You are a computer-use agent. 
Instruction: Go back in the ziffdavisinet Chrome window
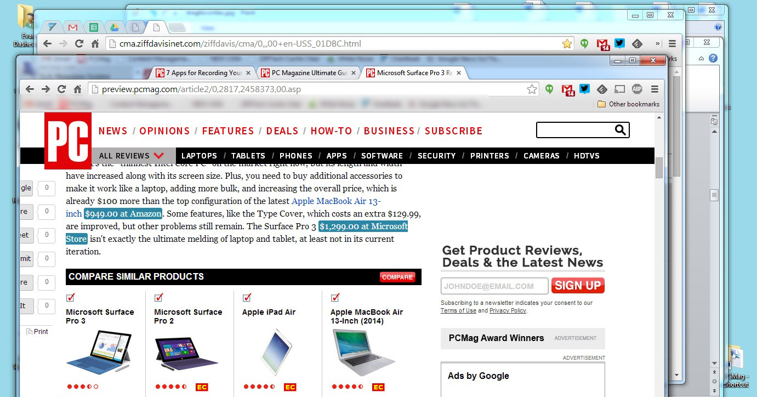click(47, 44)
